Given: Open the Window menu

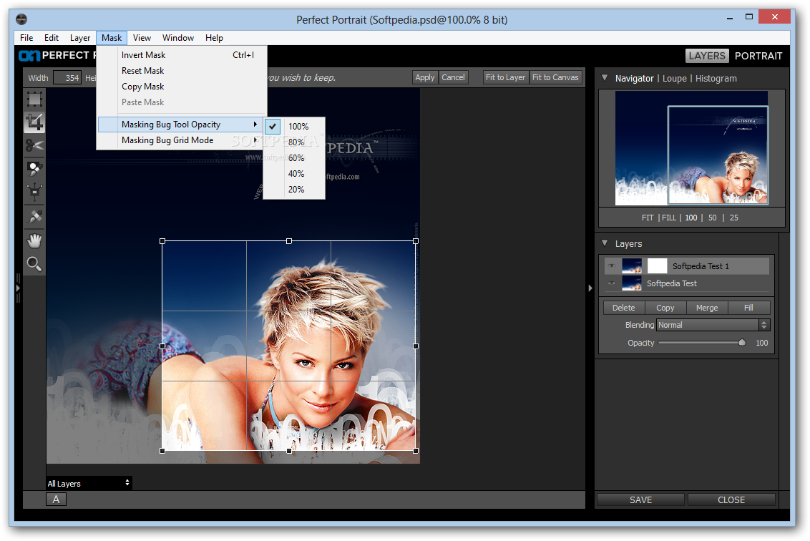Looking at the screenshot, I should 177,38.
